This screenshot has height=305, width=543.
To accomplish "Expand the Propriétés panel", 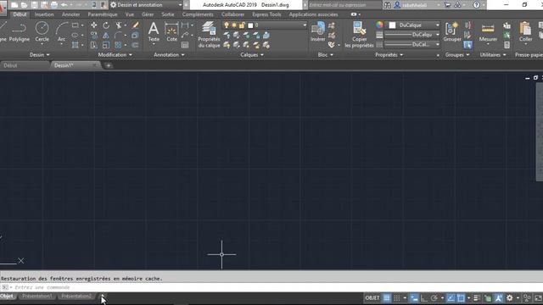I will tap(389, 54).
